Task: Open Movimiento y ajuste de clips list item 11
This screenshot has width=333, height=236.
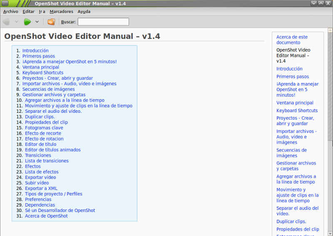Action: coord(79,106)
